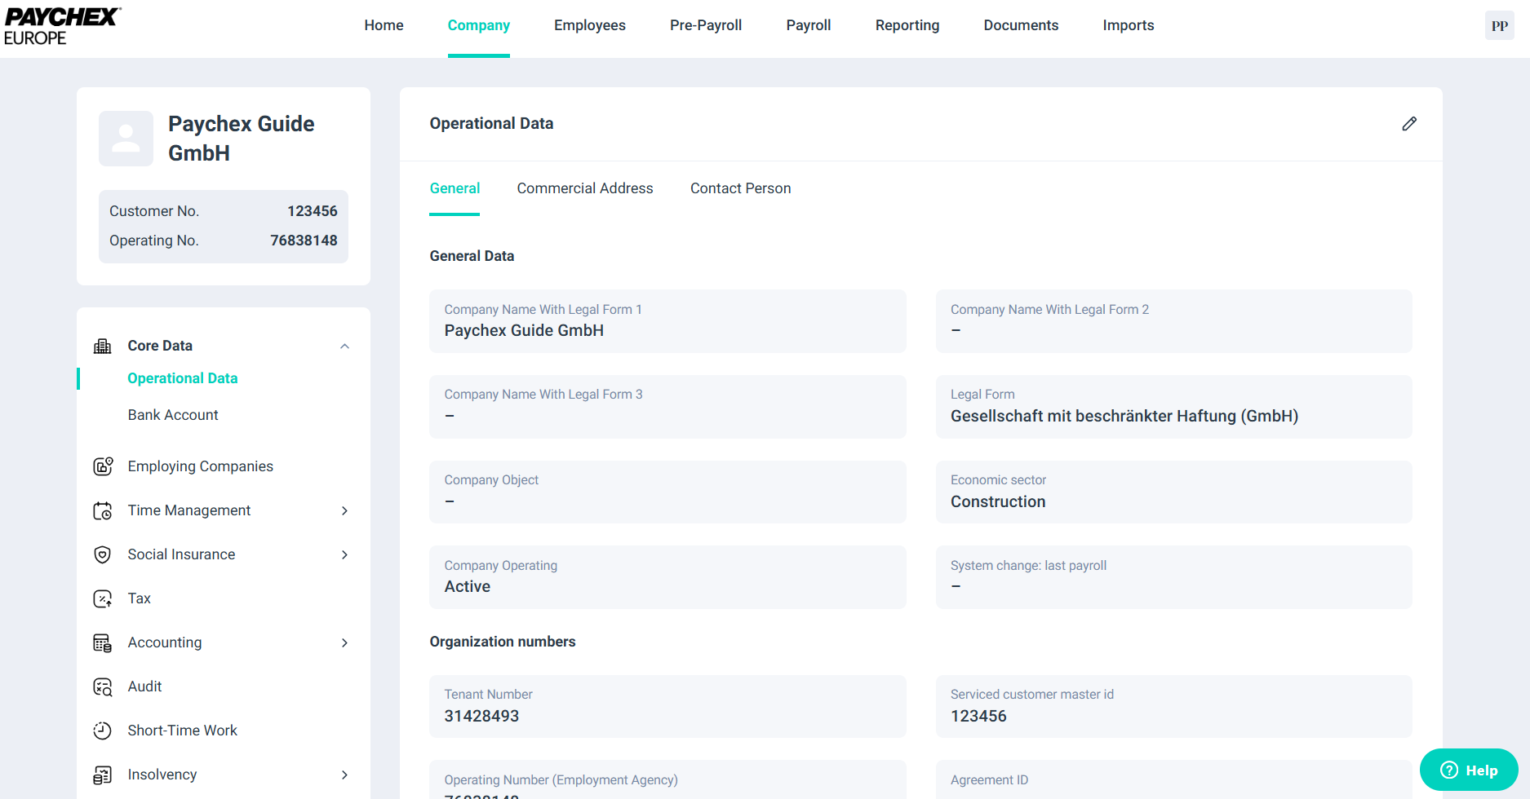The image size is (1530, 799).
Task: Click the pencil edit icon for Operational Data
Action: pyautogui.click(x=1409, y=124)
